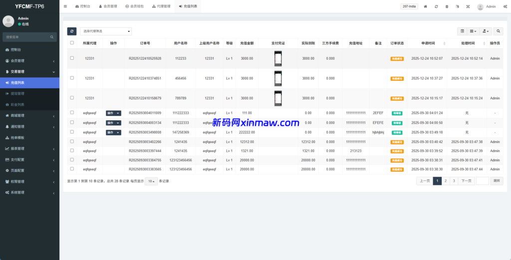The width and height of the screenshot is (511, 260).
Task: Sort by 处理时间 column sort arrows
Action: coord(484,43)
